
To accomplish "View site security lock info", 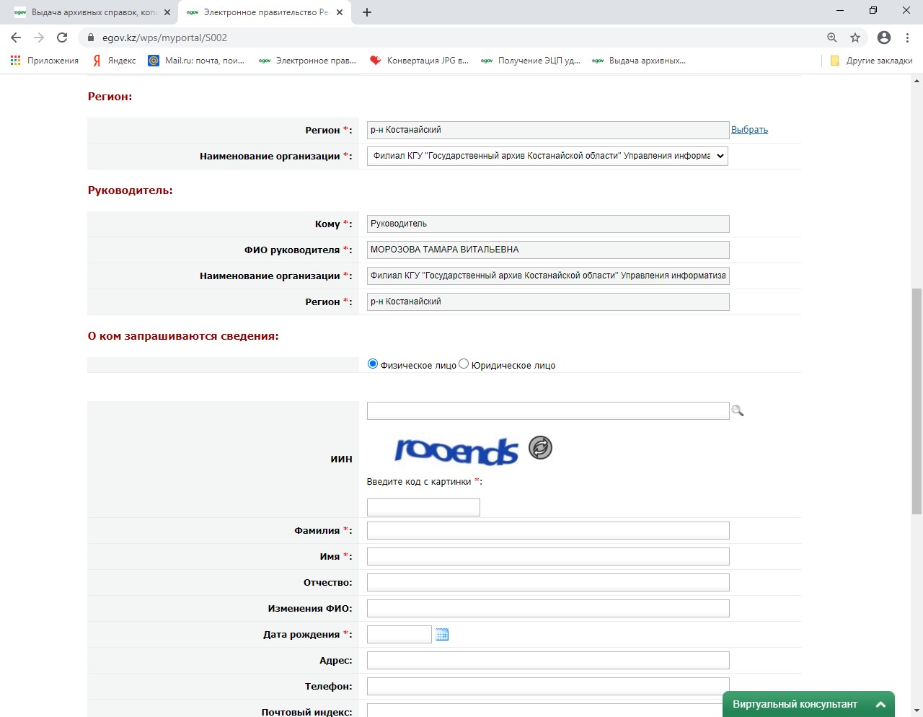I will pyautogui.click(x=91, y=38).
